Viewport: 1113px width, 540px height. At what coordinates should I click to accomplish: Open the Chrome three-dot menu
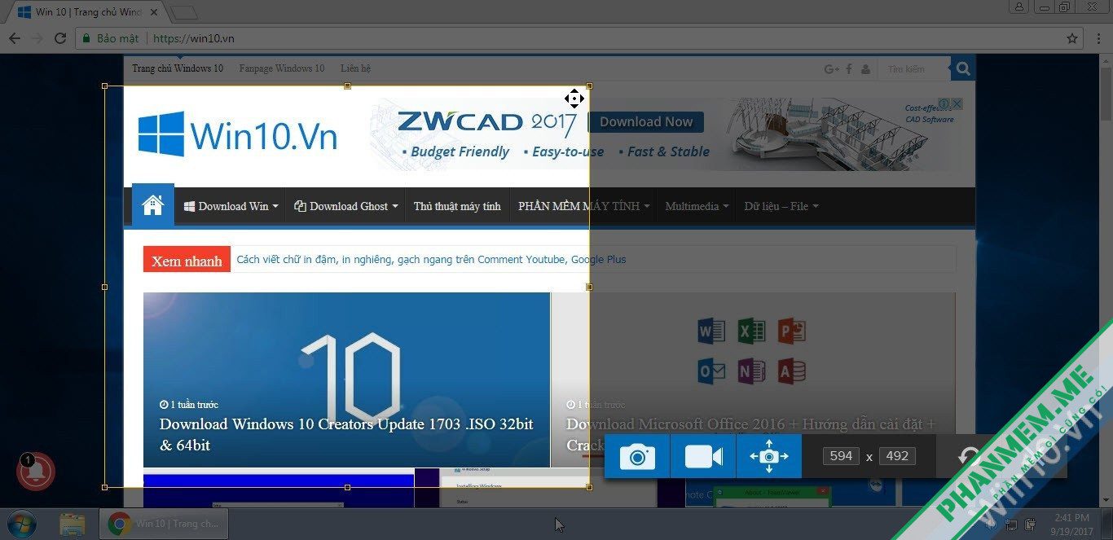point(1097,38)
